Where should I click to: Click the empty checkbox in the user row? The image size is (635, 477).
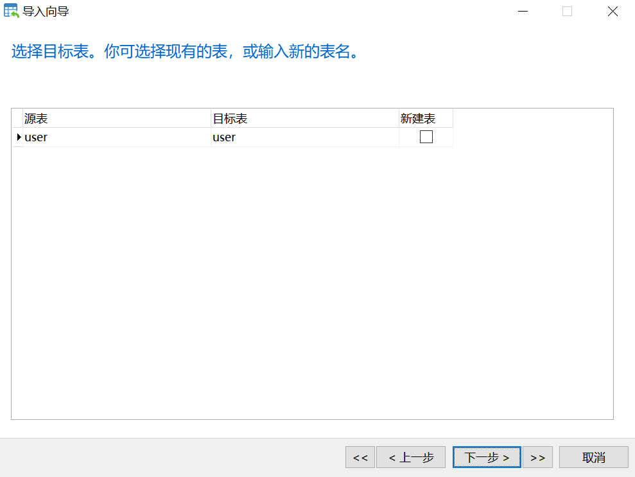pyautogui.click(x=426, y=136)
